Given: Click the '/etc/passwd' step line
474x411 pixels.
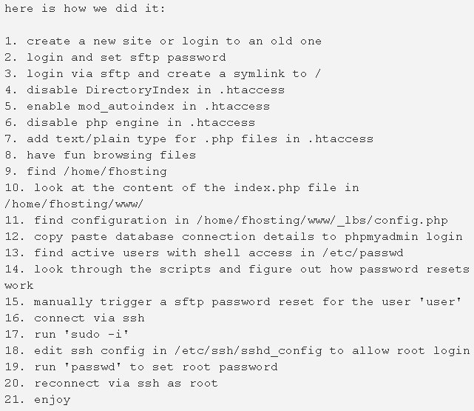Looking at the screenshot, I should point(214,253).
